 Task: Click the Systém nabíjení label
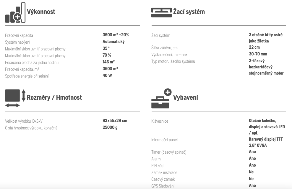click(x=17, y=42)
